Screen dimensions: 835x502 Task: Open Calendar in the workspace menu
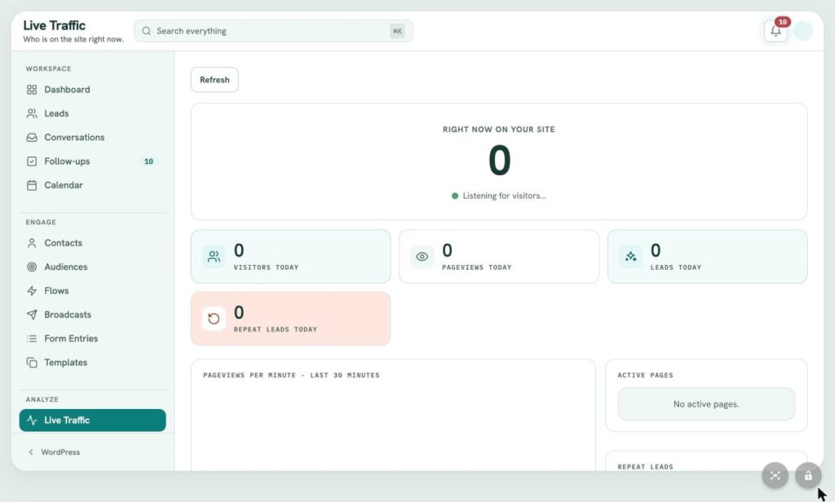click(x=92, y=185)
